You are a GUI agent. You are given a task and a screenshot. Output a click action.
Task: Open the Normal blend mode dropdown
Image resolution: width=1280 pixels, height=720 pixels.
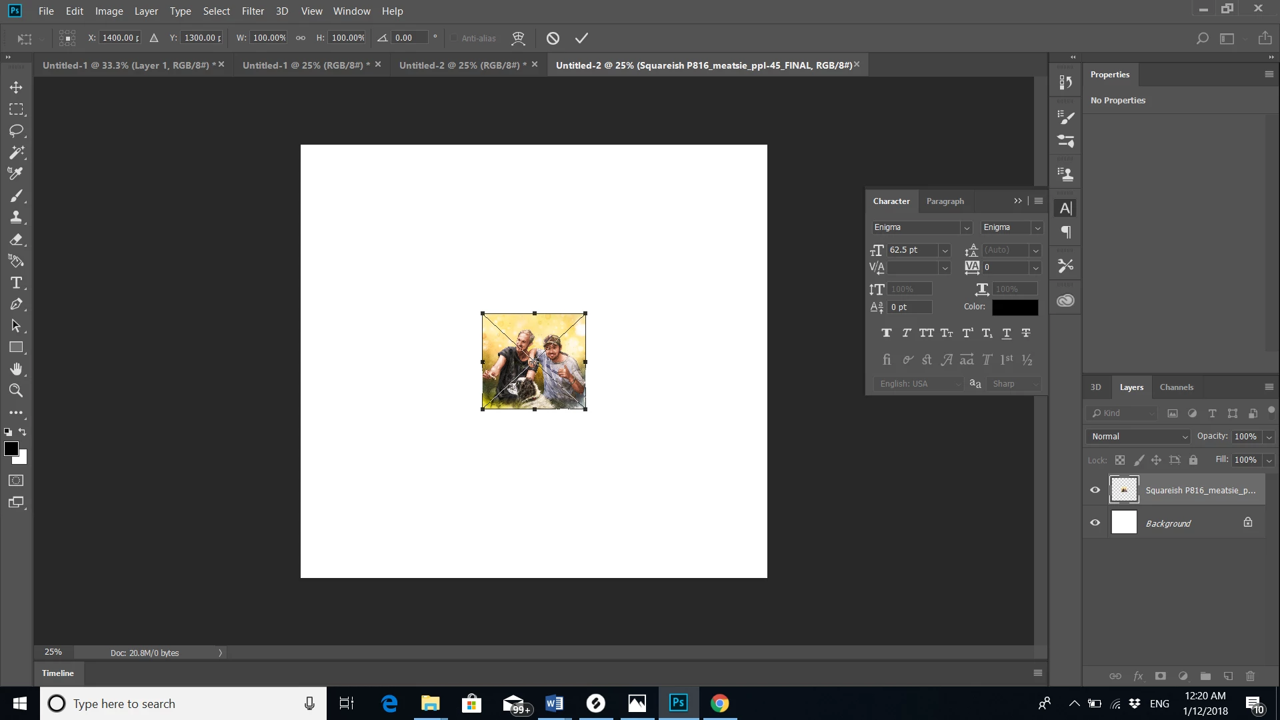tap(1139, 437)
